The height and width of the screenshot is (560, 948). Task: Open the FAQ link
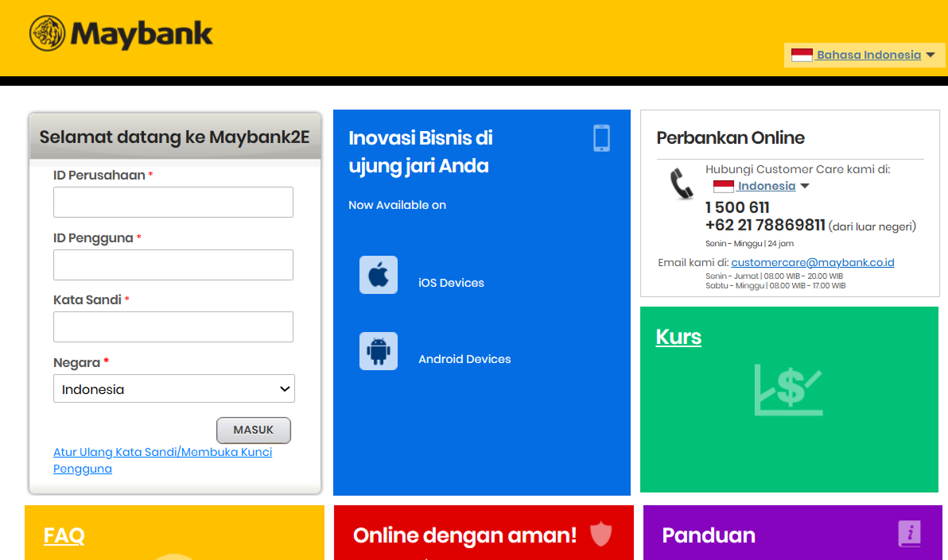pyautogui.click(x=64, y=535)
